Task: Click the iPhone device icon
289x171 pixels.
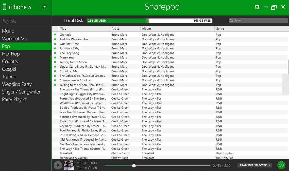Action: click(x=4, y=7)
